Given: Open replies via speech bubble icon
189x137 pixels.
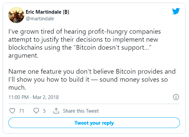Looking at the screenshot, I should tap(36, 111).
